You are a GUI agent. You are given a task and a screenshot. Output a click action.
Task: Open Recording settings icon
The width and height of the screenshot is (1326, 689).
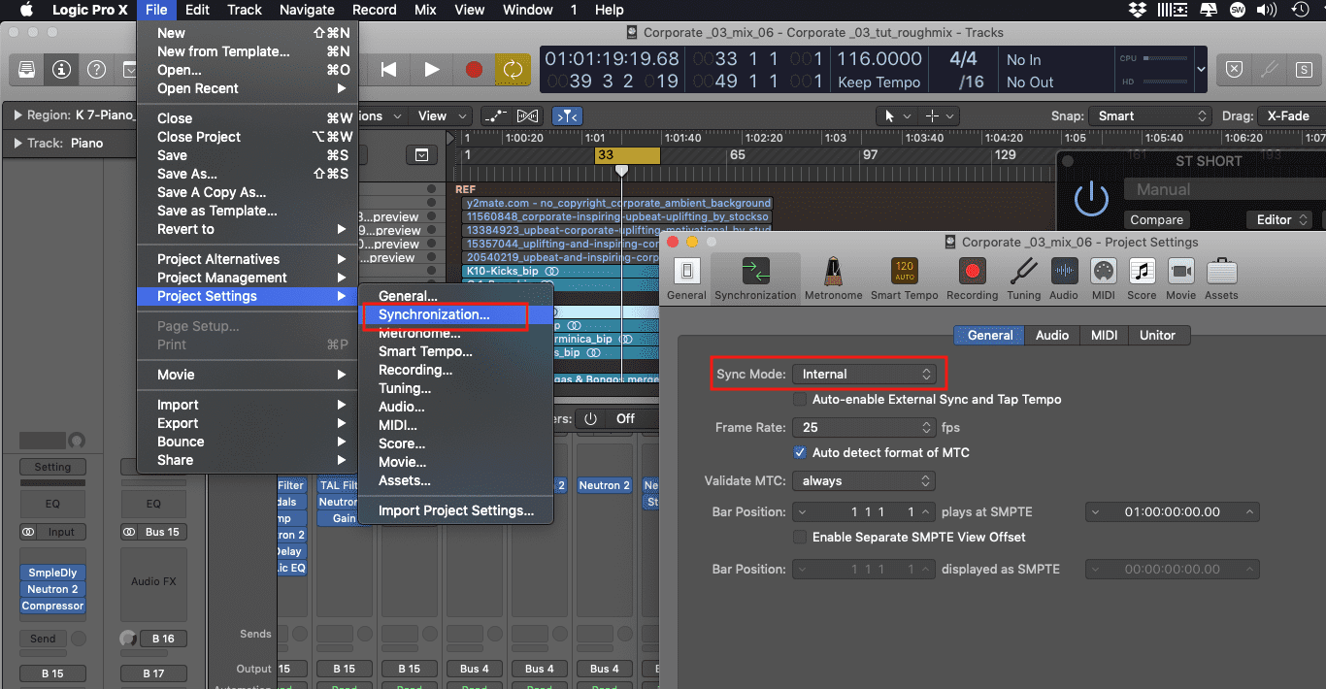(972, 278)
